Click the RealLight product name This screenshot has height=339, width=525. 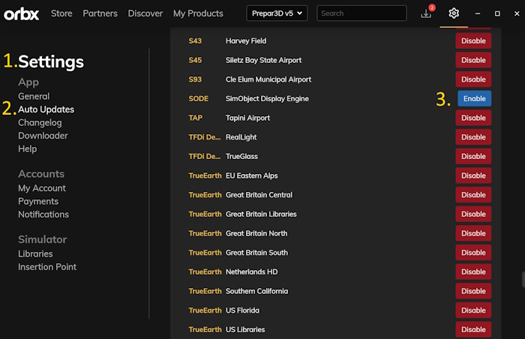tap(241, 137)
